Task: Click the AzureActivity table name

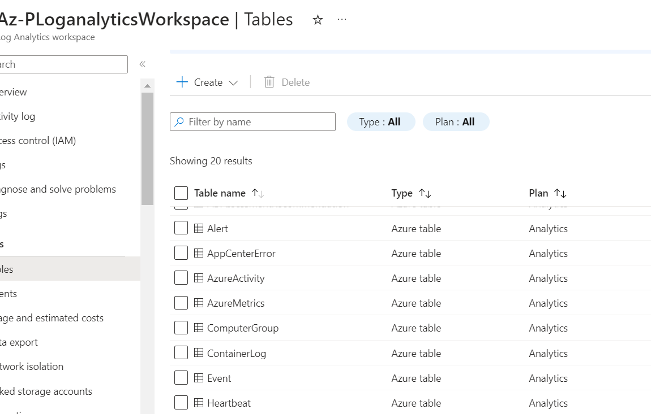Action: 236,278
